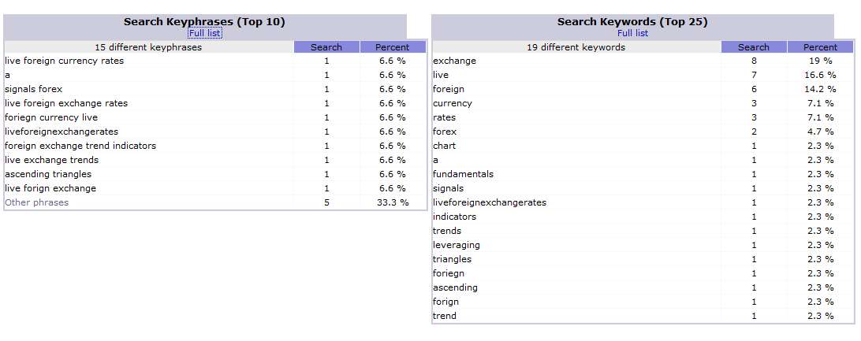Viewport: 861px width, 341px height.
Task: Select the 'ascending triangles' keyphrase
Action: tap(48, 174)
